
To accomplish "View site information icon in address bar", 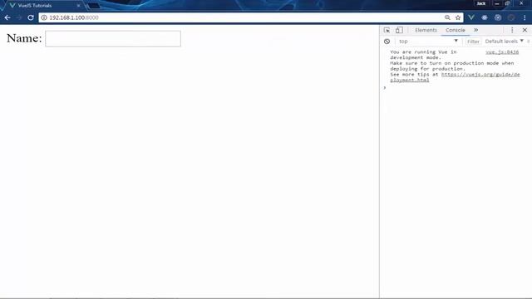I will pos(44,17).
